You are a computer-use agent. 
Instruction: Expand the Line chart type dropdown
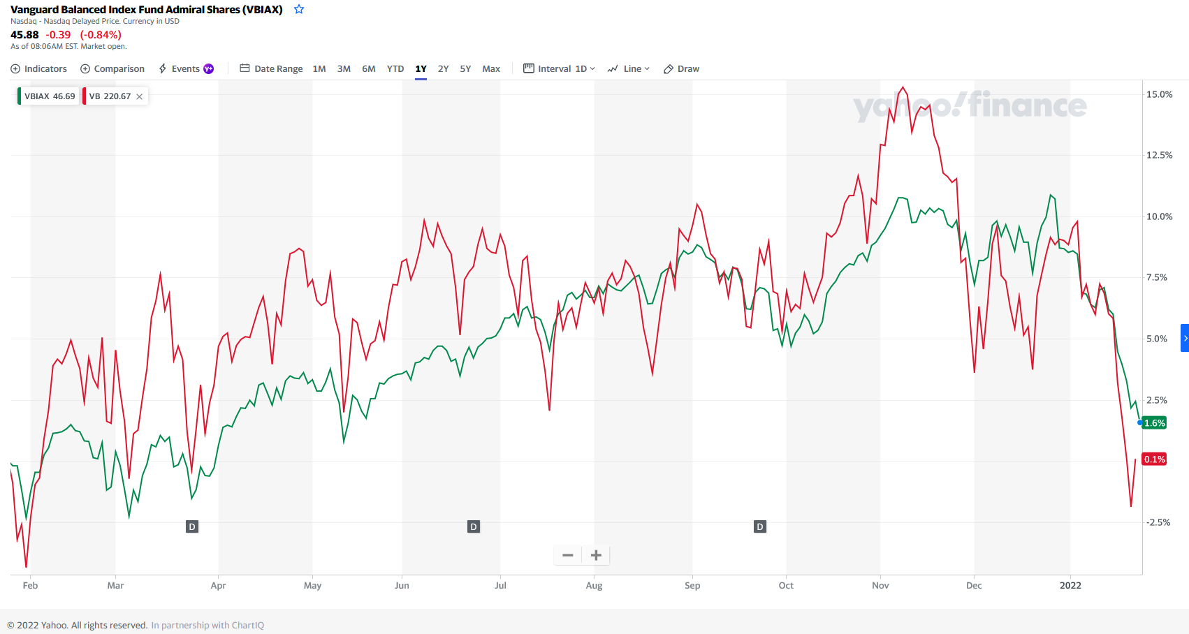[629, 68]
